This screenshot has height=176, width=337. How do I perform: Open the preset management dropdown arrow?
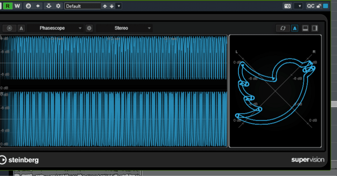click(118, 6)
